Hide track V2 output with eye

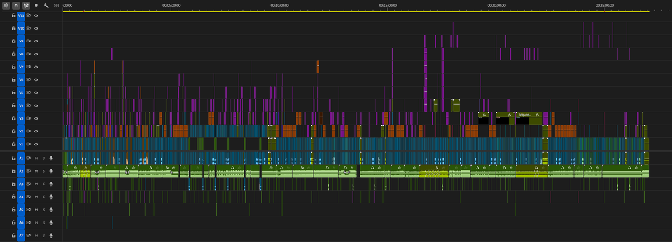tap(36, 131)
